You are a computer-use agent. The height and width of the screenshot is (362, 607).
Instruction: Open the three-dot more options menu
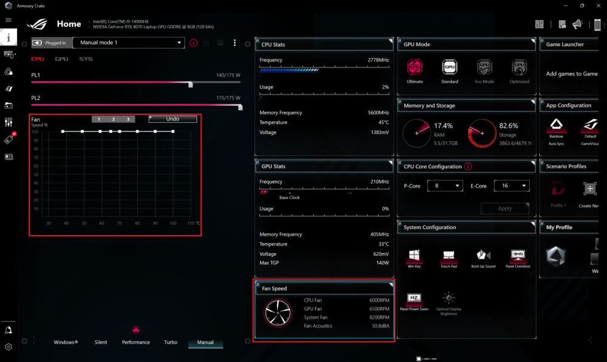point(234,43)
